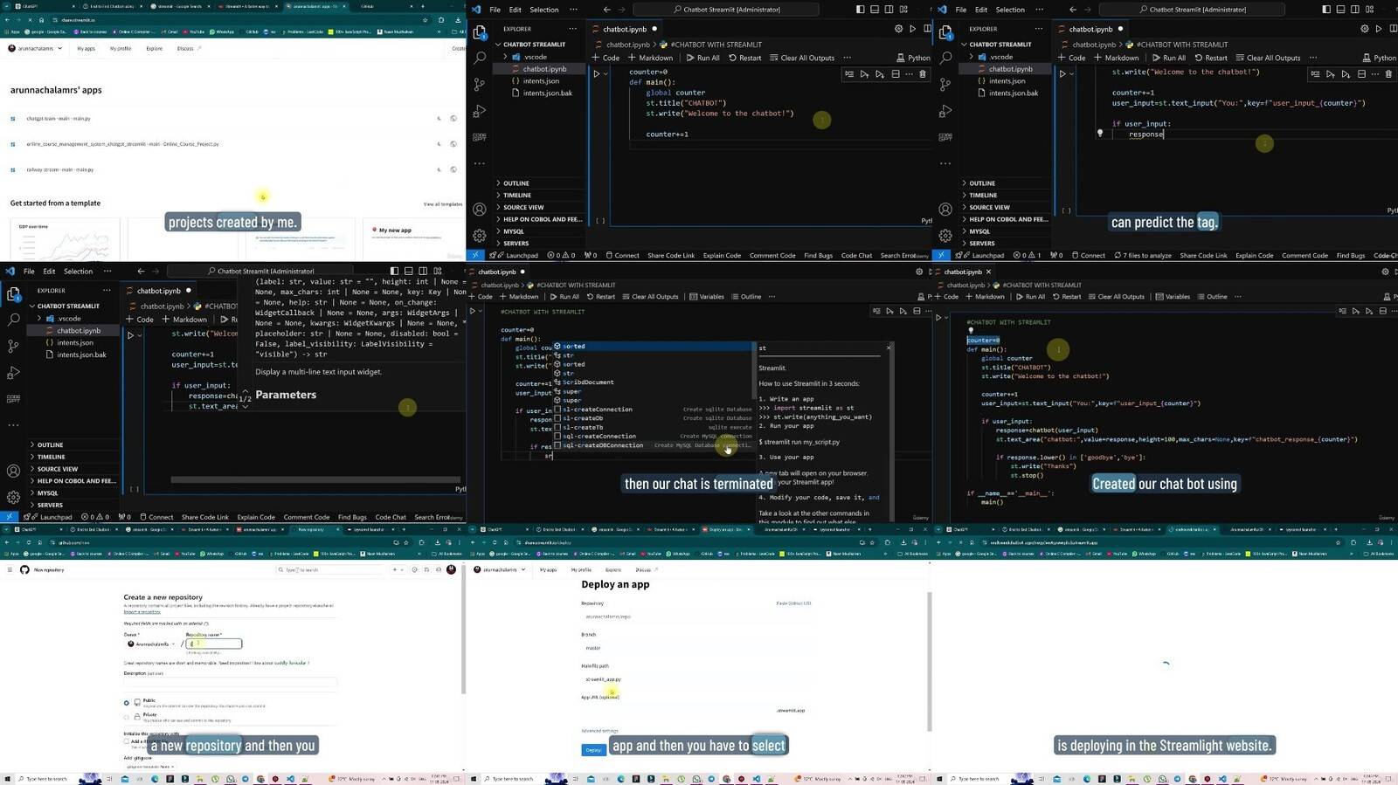Open My profile on Streamlit apps page

point(121,48)
